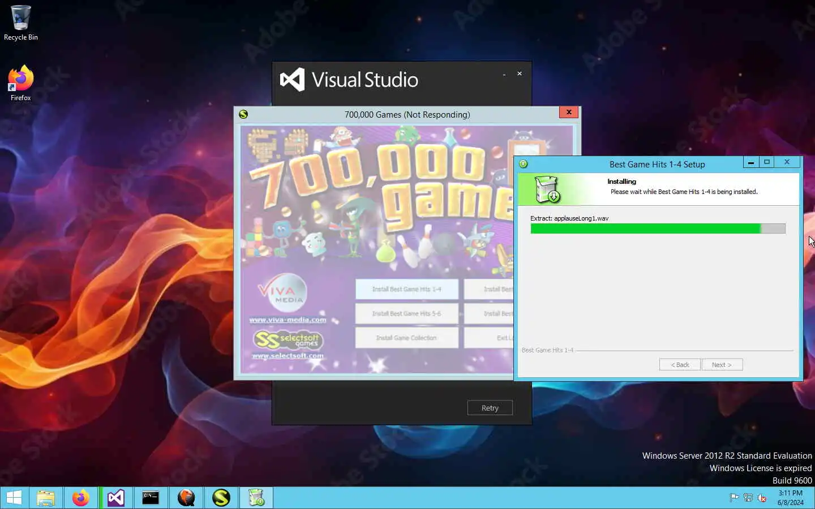Open network status icon in system tray
Viewport: 815px width, 509px height.
pos(748,498)
